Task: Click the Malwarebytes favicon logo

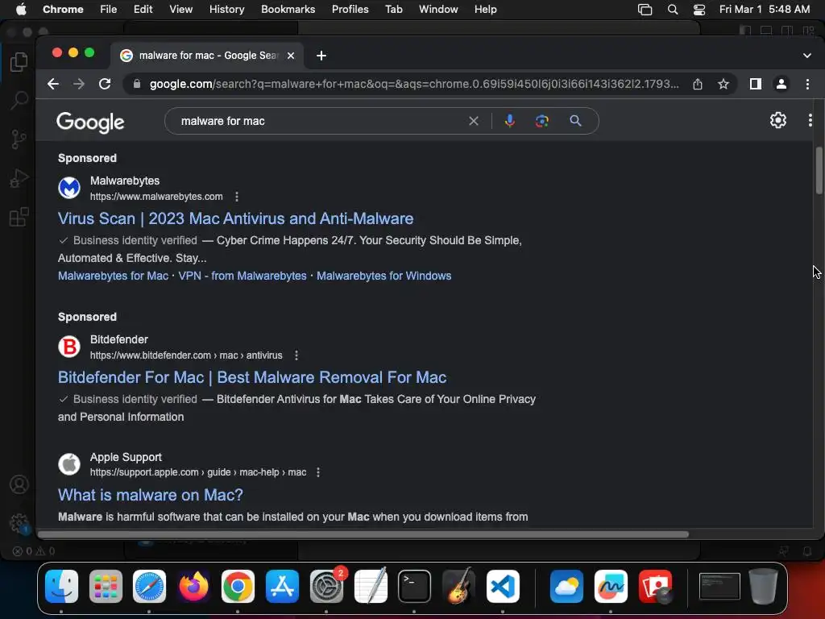Action: pyautogui.click(x=69, y=188)
